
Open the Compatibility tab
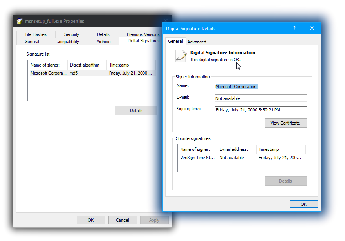(x=68, y=42)
